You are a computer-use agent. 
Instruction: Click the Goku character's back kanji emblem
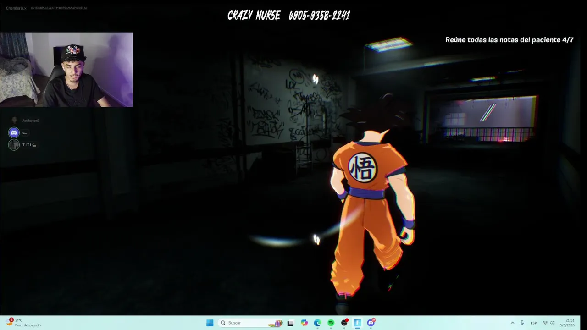coord(363,167)
